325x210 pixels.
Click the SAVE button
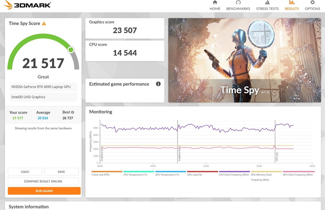click(61, 172)
